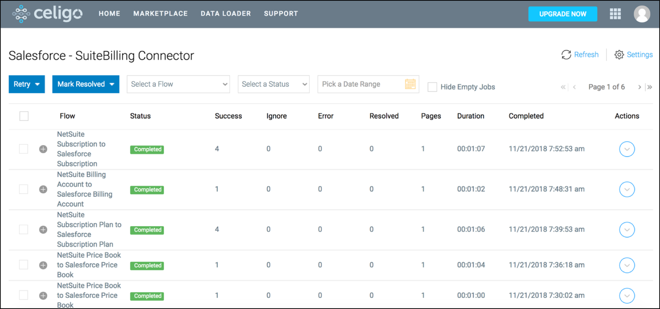The height and width of the screenshot is (309, 660).
Task: Click the Salesforce - SuiteBilling Connector title
Action: pyautogui.click(x=101, y=56)
